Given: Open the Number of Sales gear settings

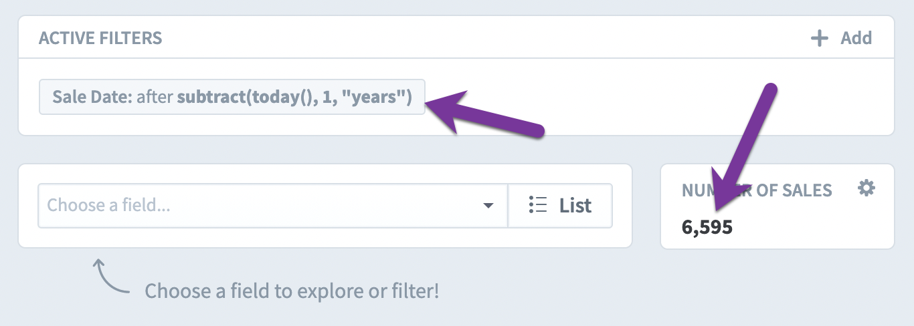Looking at the screenshot, I should [866, 189].
